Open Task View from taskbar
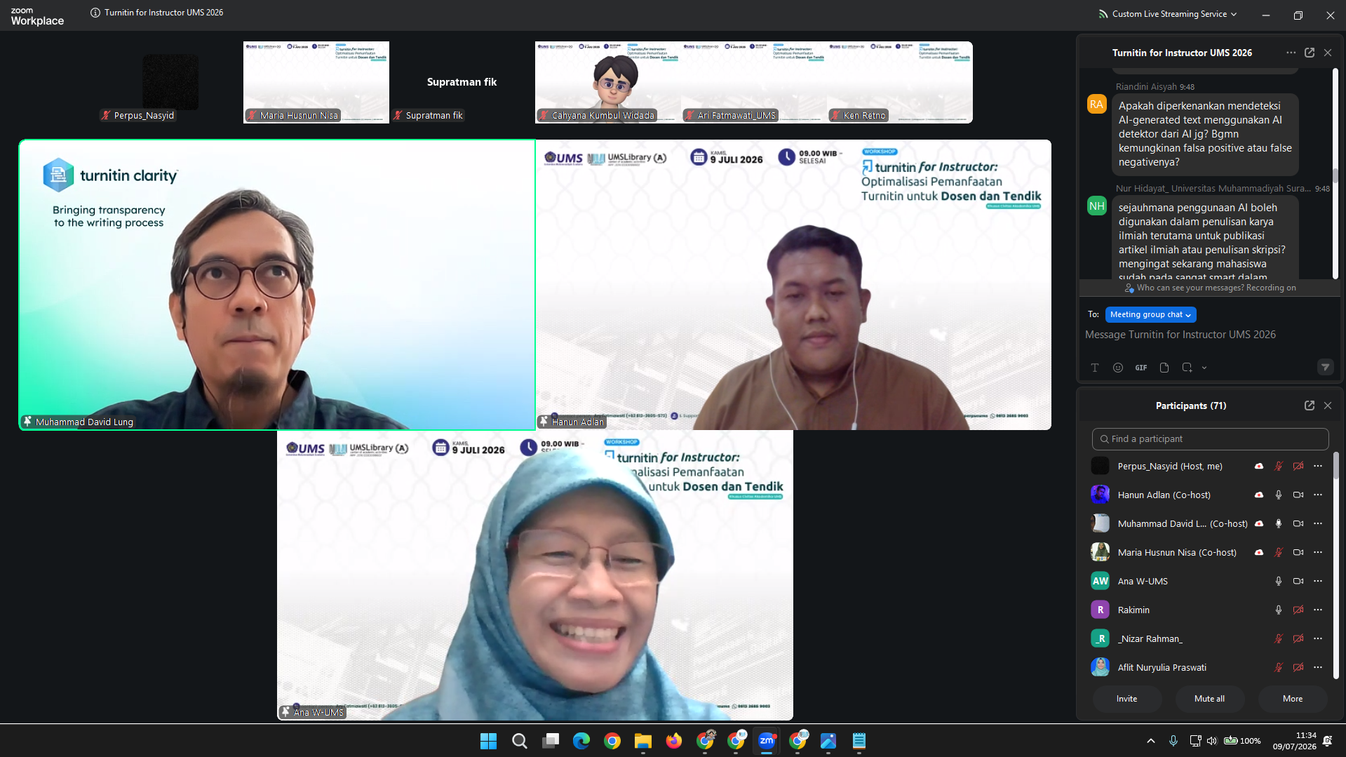 pyautogui.click(x=551, y=741)
